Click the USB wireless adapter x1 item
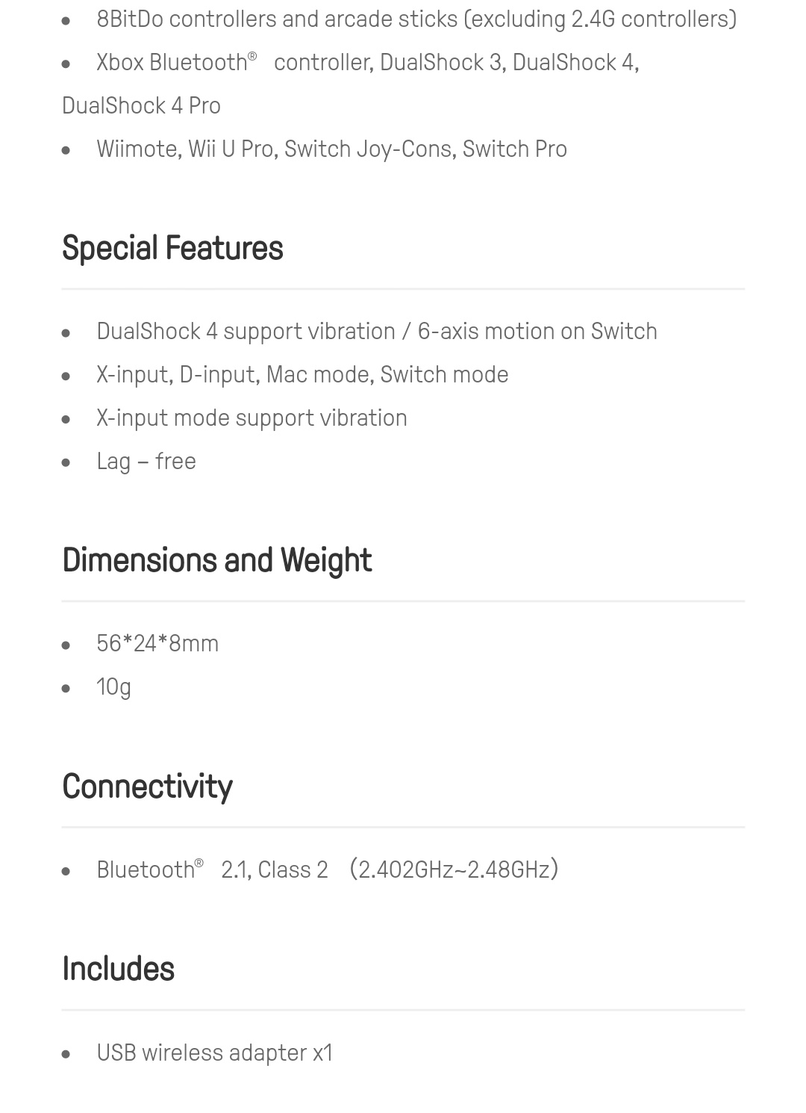 214,1053
